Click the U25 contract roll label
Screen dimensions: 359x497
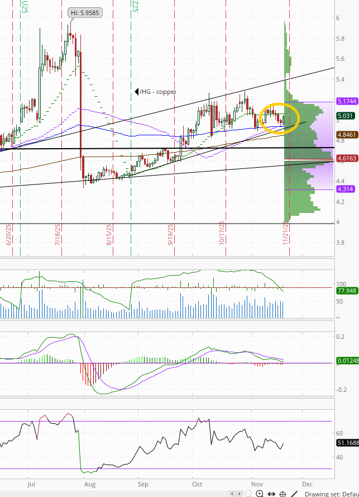coord(25,7)
